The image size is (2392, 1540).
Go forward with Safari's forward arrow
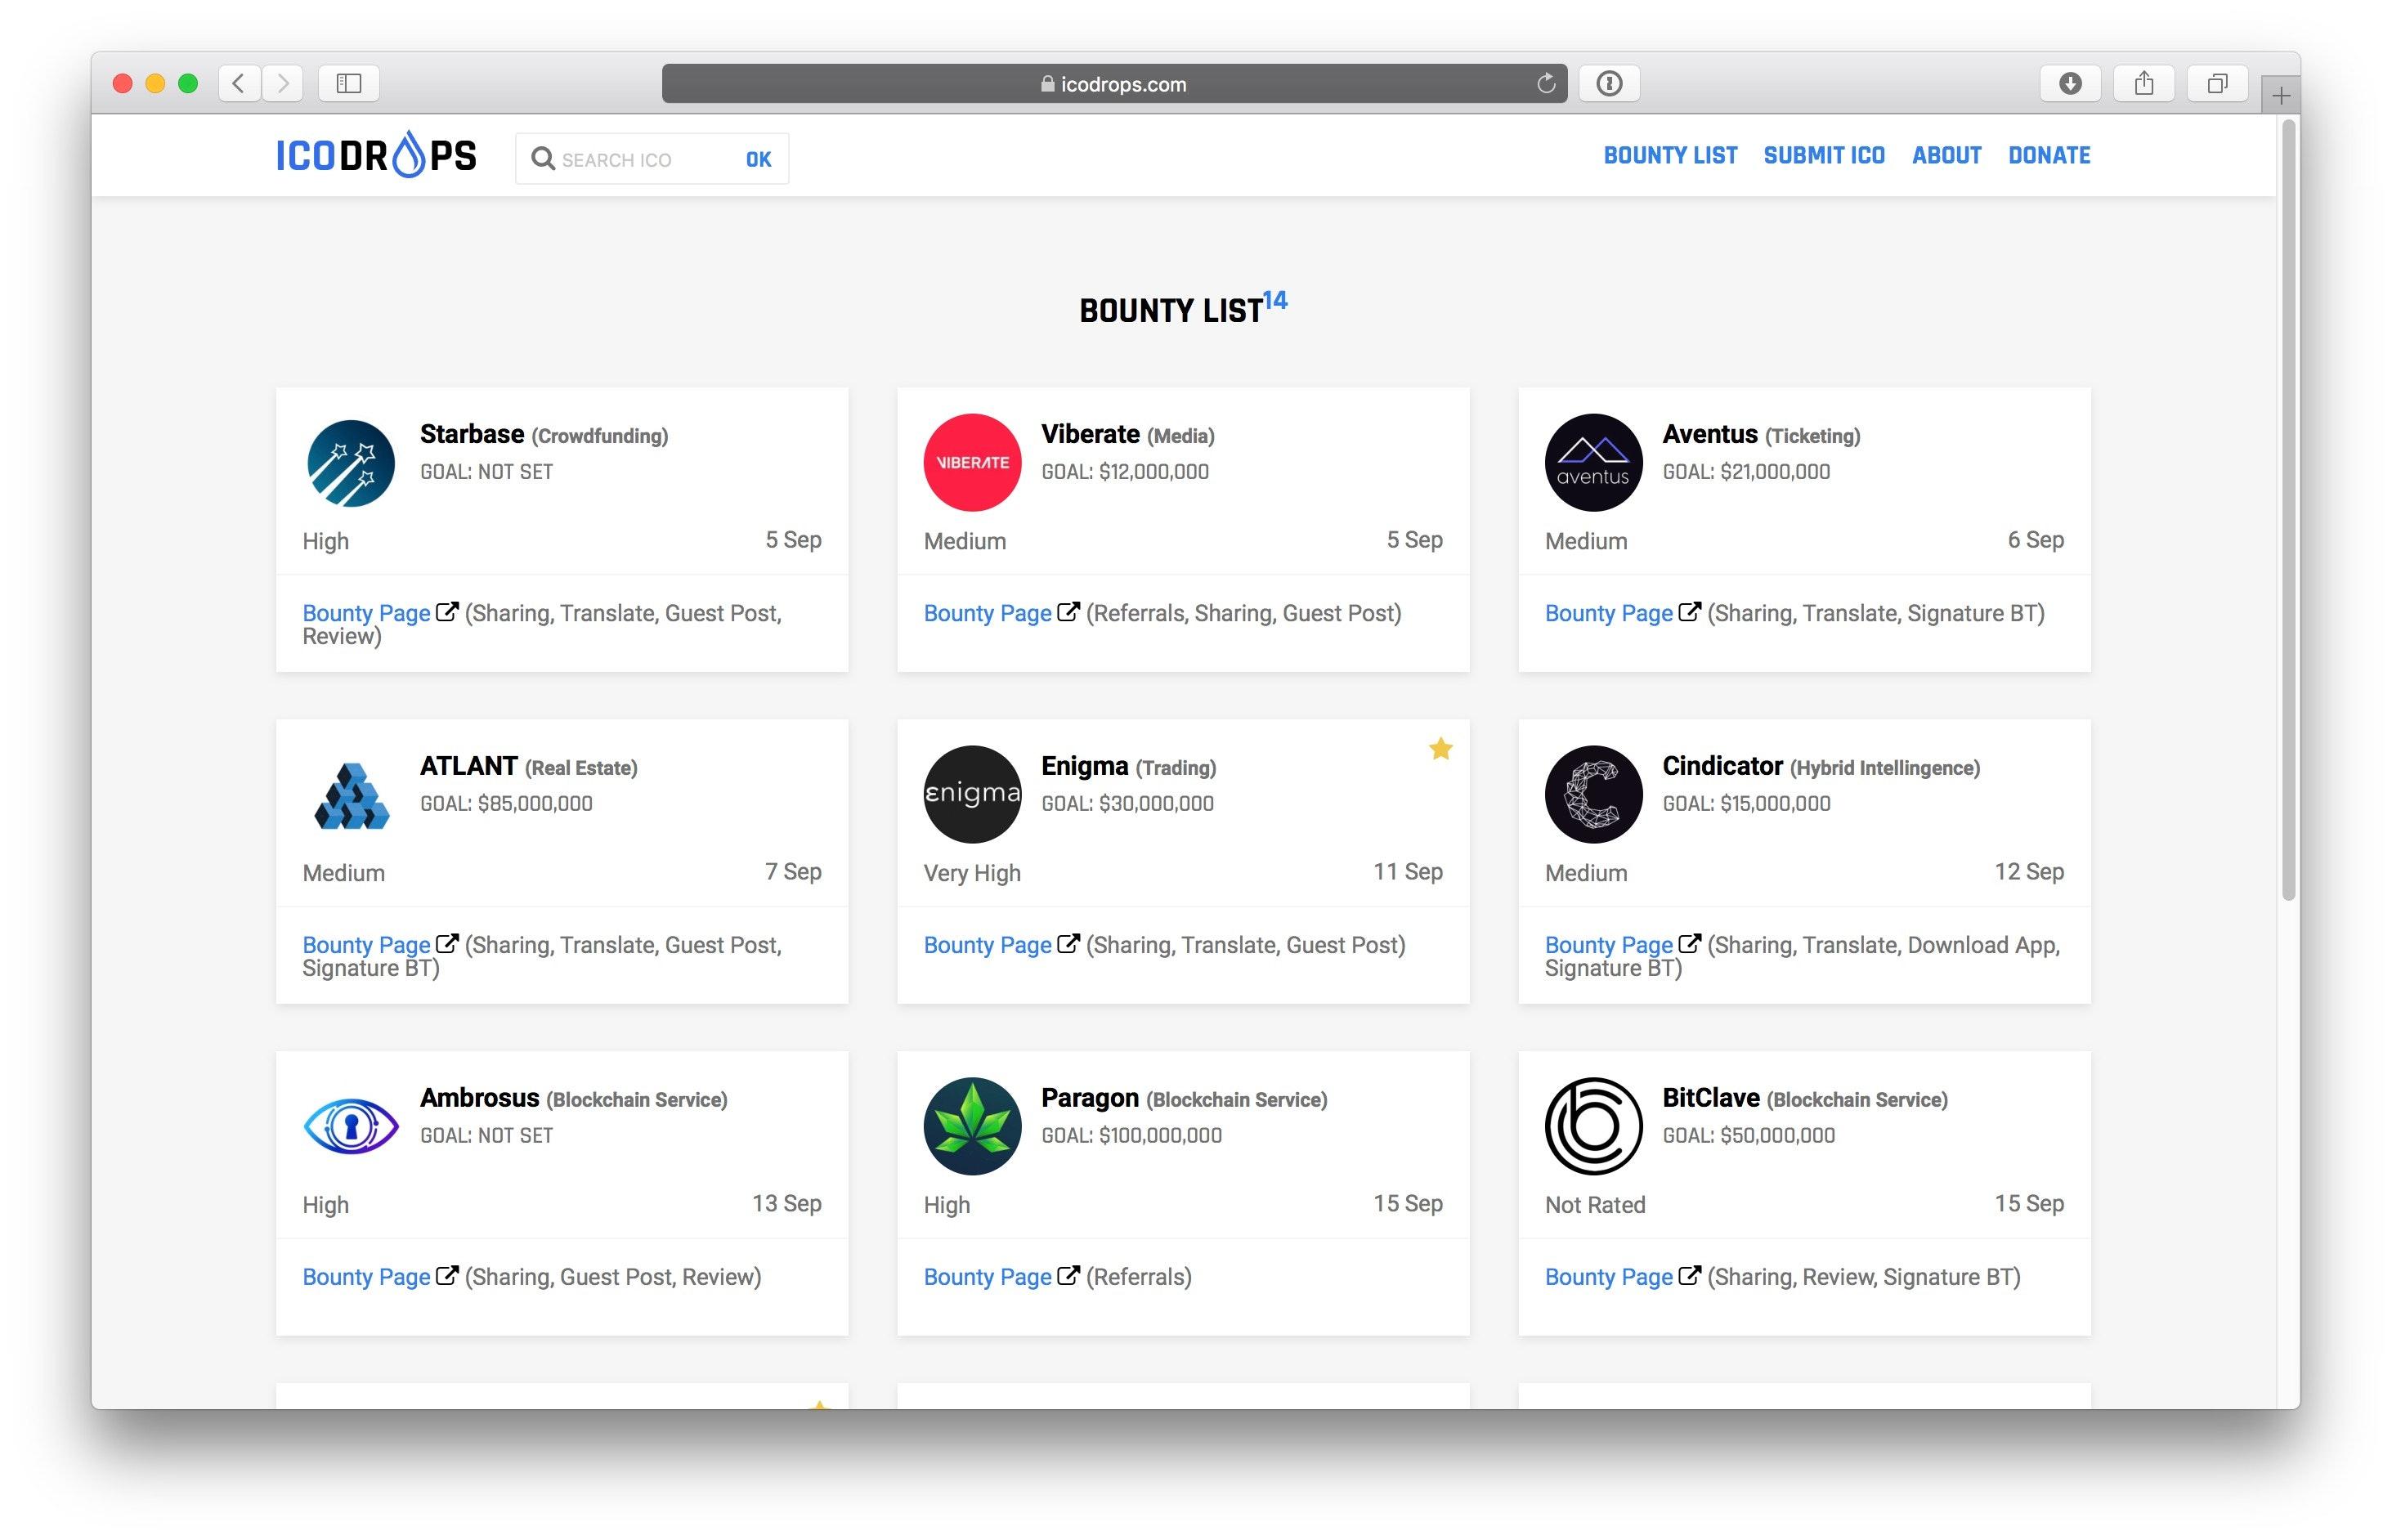[283, 83]
